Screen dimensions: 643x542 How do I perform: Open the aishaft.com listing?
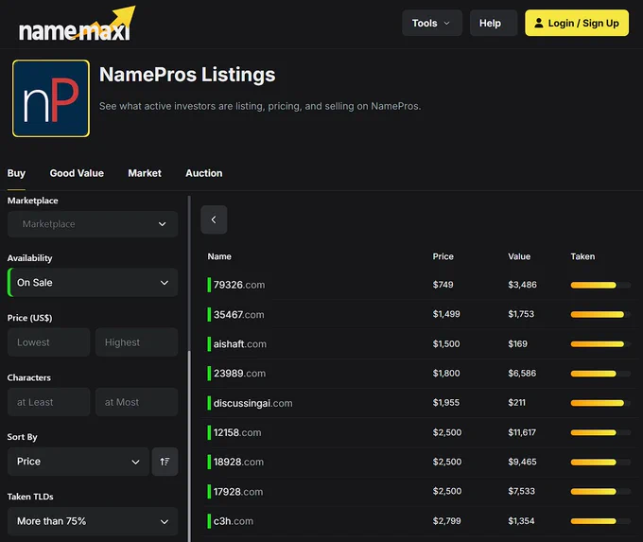click(x=240, y=343)
